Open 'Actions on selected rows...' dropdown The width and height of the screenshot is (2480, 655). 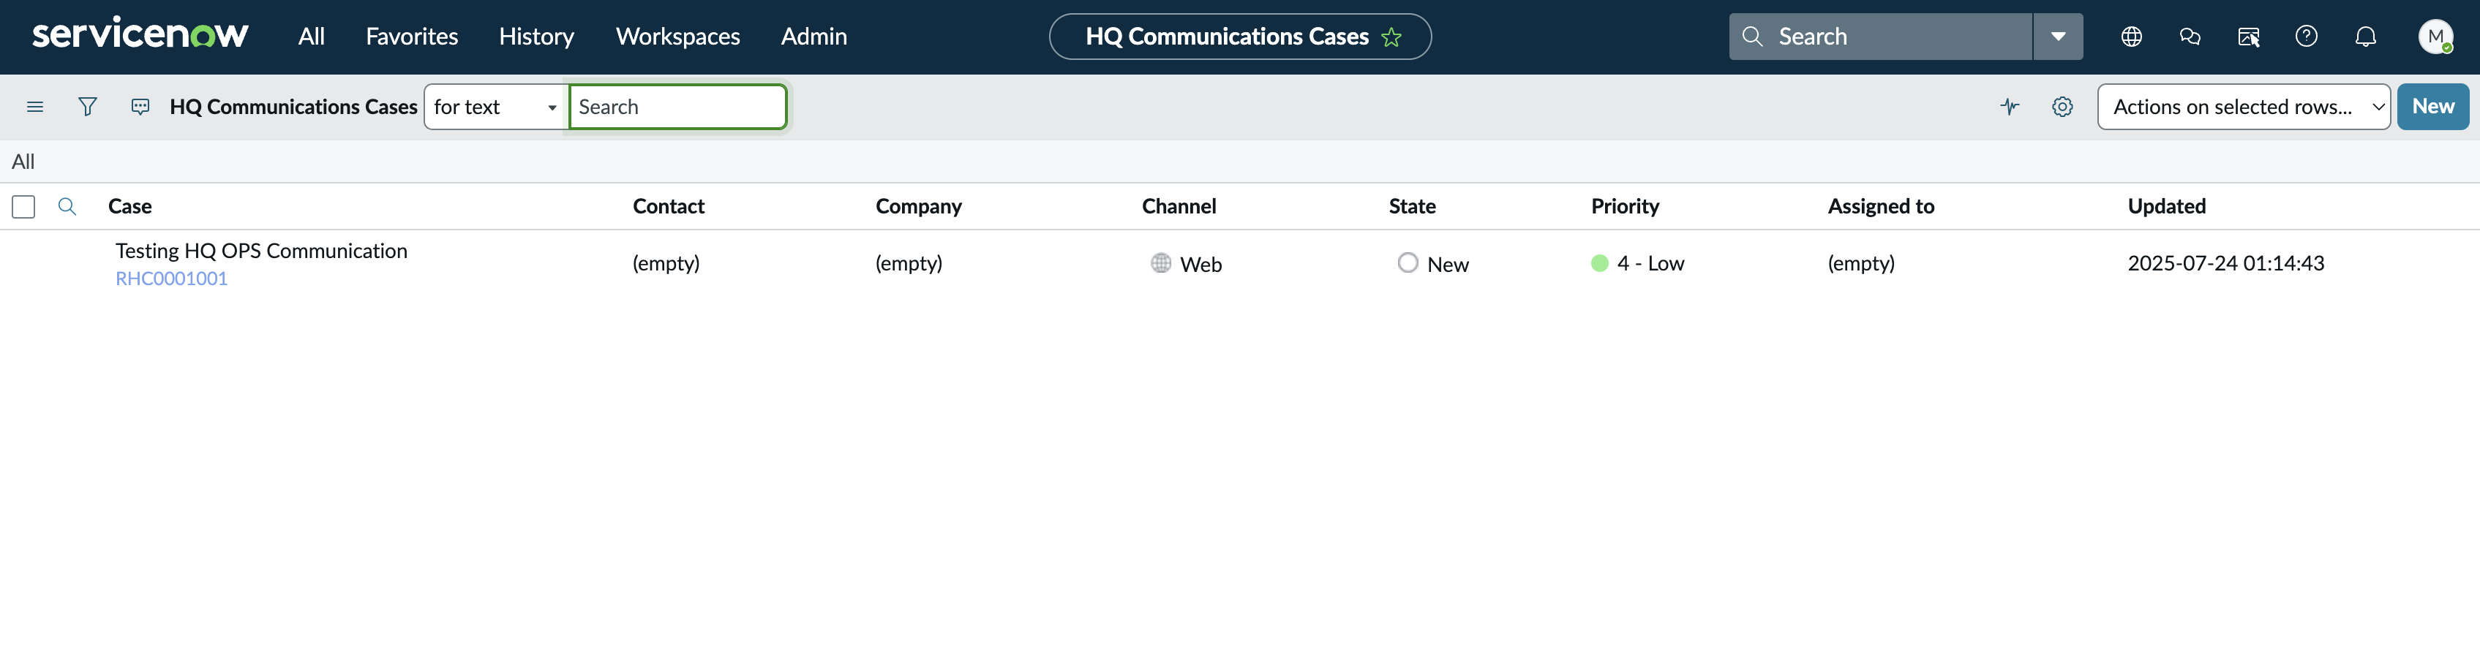pyautogui.click(x=2244, y=107)
